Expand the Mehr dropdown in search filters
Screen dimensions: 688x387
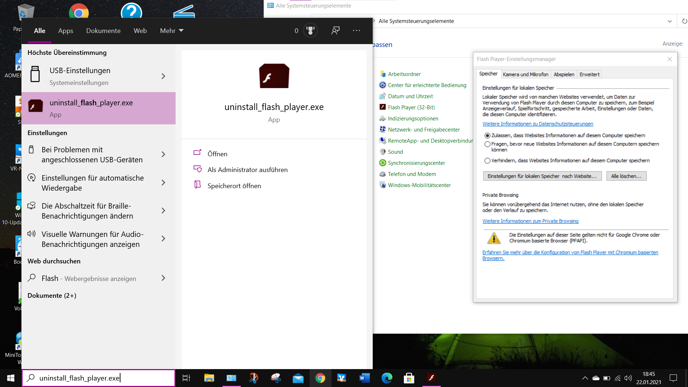click(172, 30)
